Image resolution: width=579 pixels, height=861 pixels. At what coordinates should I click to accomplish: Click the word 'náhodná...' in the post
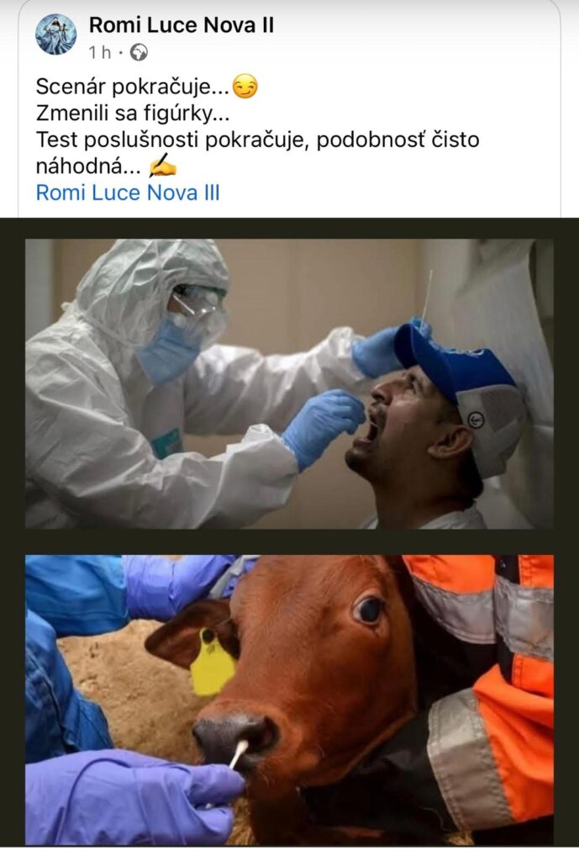click(x=88, y=166)
